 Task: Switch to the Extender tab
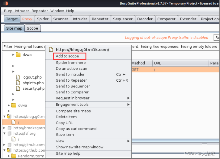tap(188, 19)
